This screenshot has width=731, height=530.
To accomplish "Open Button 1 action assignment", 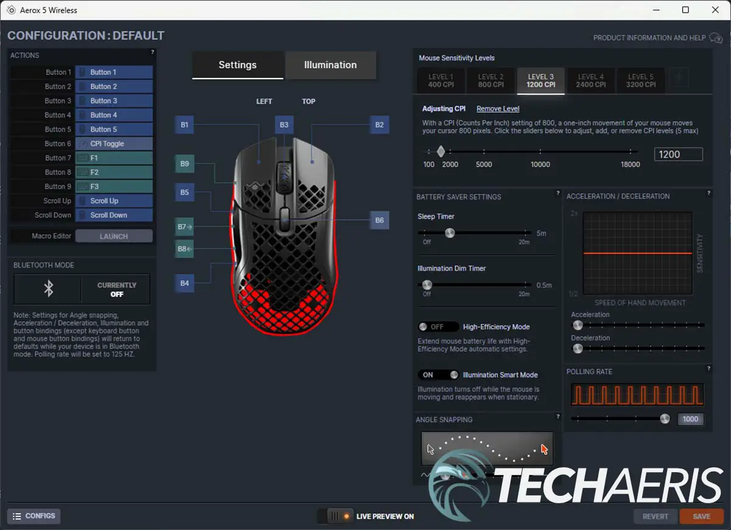I will click(114, 72).
